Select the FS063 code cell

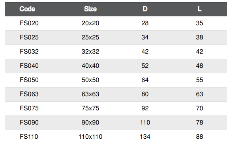(x=29, y=94)
